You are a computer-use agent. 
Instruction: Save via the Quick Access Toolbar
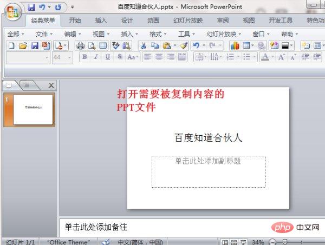pos(31,8)
